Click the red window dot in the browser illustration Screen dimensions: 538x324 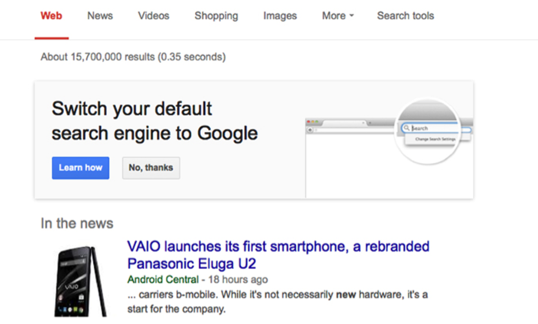[308, 122]
